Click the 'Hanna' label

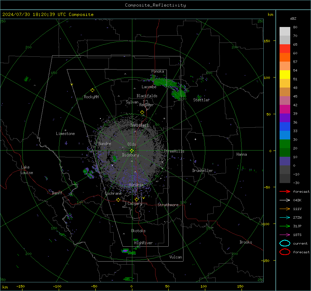click(x=242, y=154)
